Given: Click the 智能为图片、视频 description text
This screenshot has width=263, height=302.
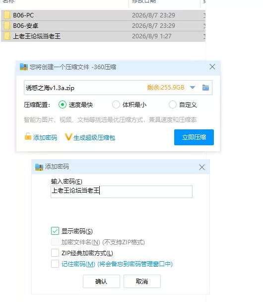Looking at the screenshot, I should (110, 120).
